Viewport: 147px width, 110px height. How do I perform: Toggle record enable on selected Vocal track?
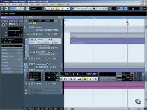pos(49,40)
